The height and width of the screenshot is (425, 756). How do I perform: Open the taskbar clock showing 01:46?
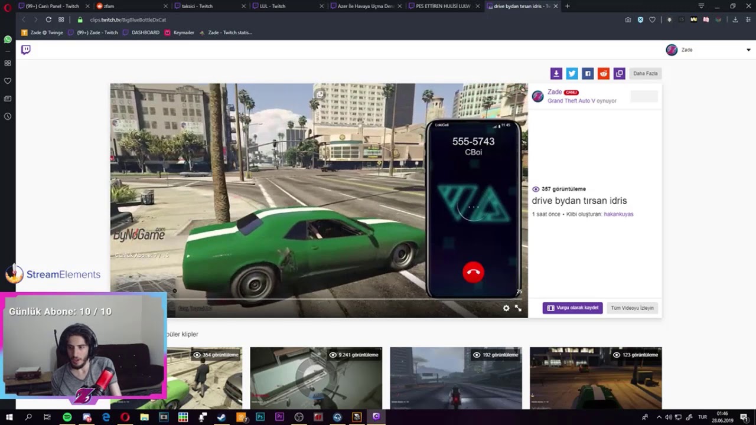point(722,417)
